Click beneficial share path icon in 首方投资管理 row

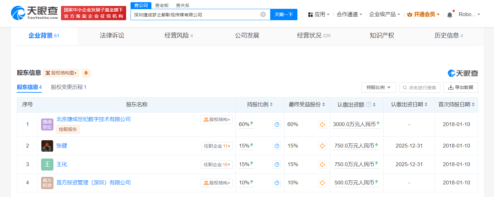tap(322, 183)
